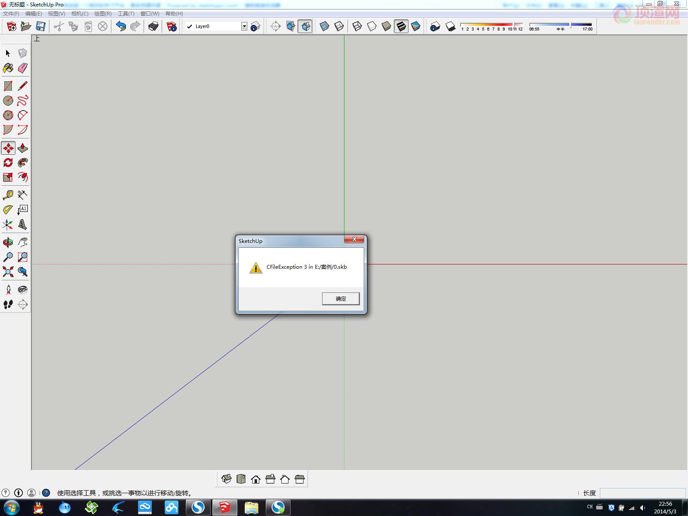This screenshot has height=516, width=688.
Task: Activate the Look Around eye tool
Action: pos(22,289)
